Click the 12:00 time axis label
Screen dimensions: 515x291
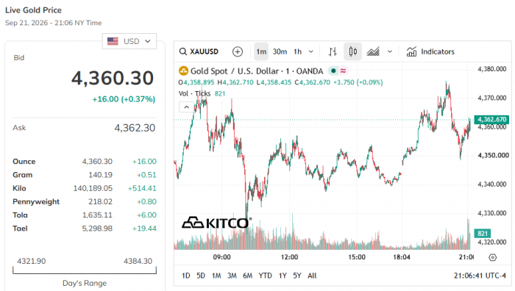289,257
